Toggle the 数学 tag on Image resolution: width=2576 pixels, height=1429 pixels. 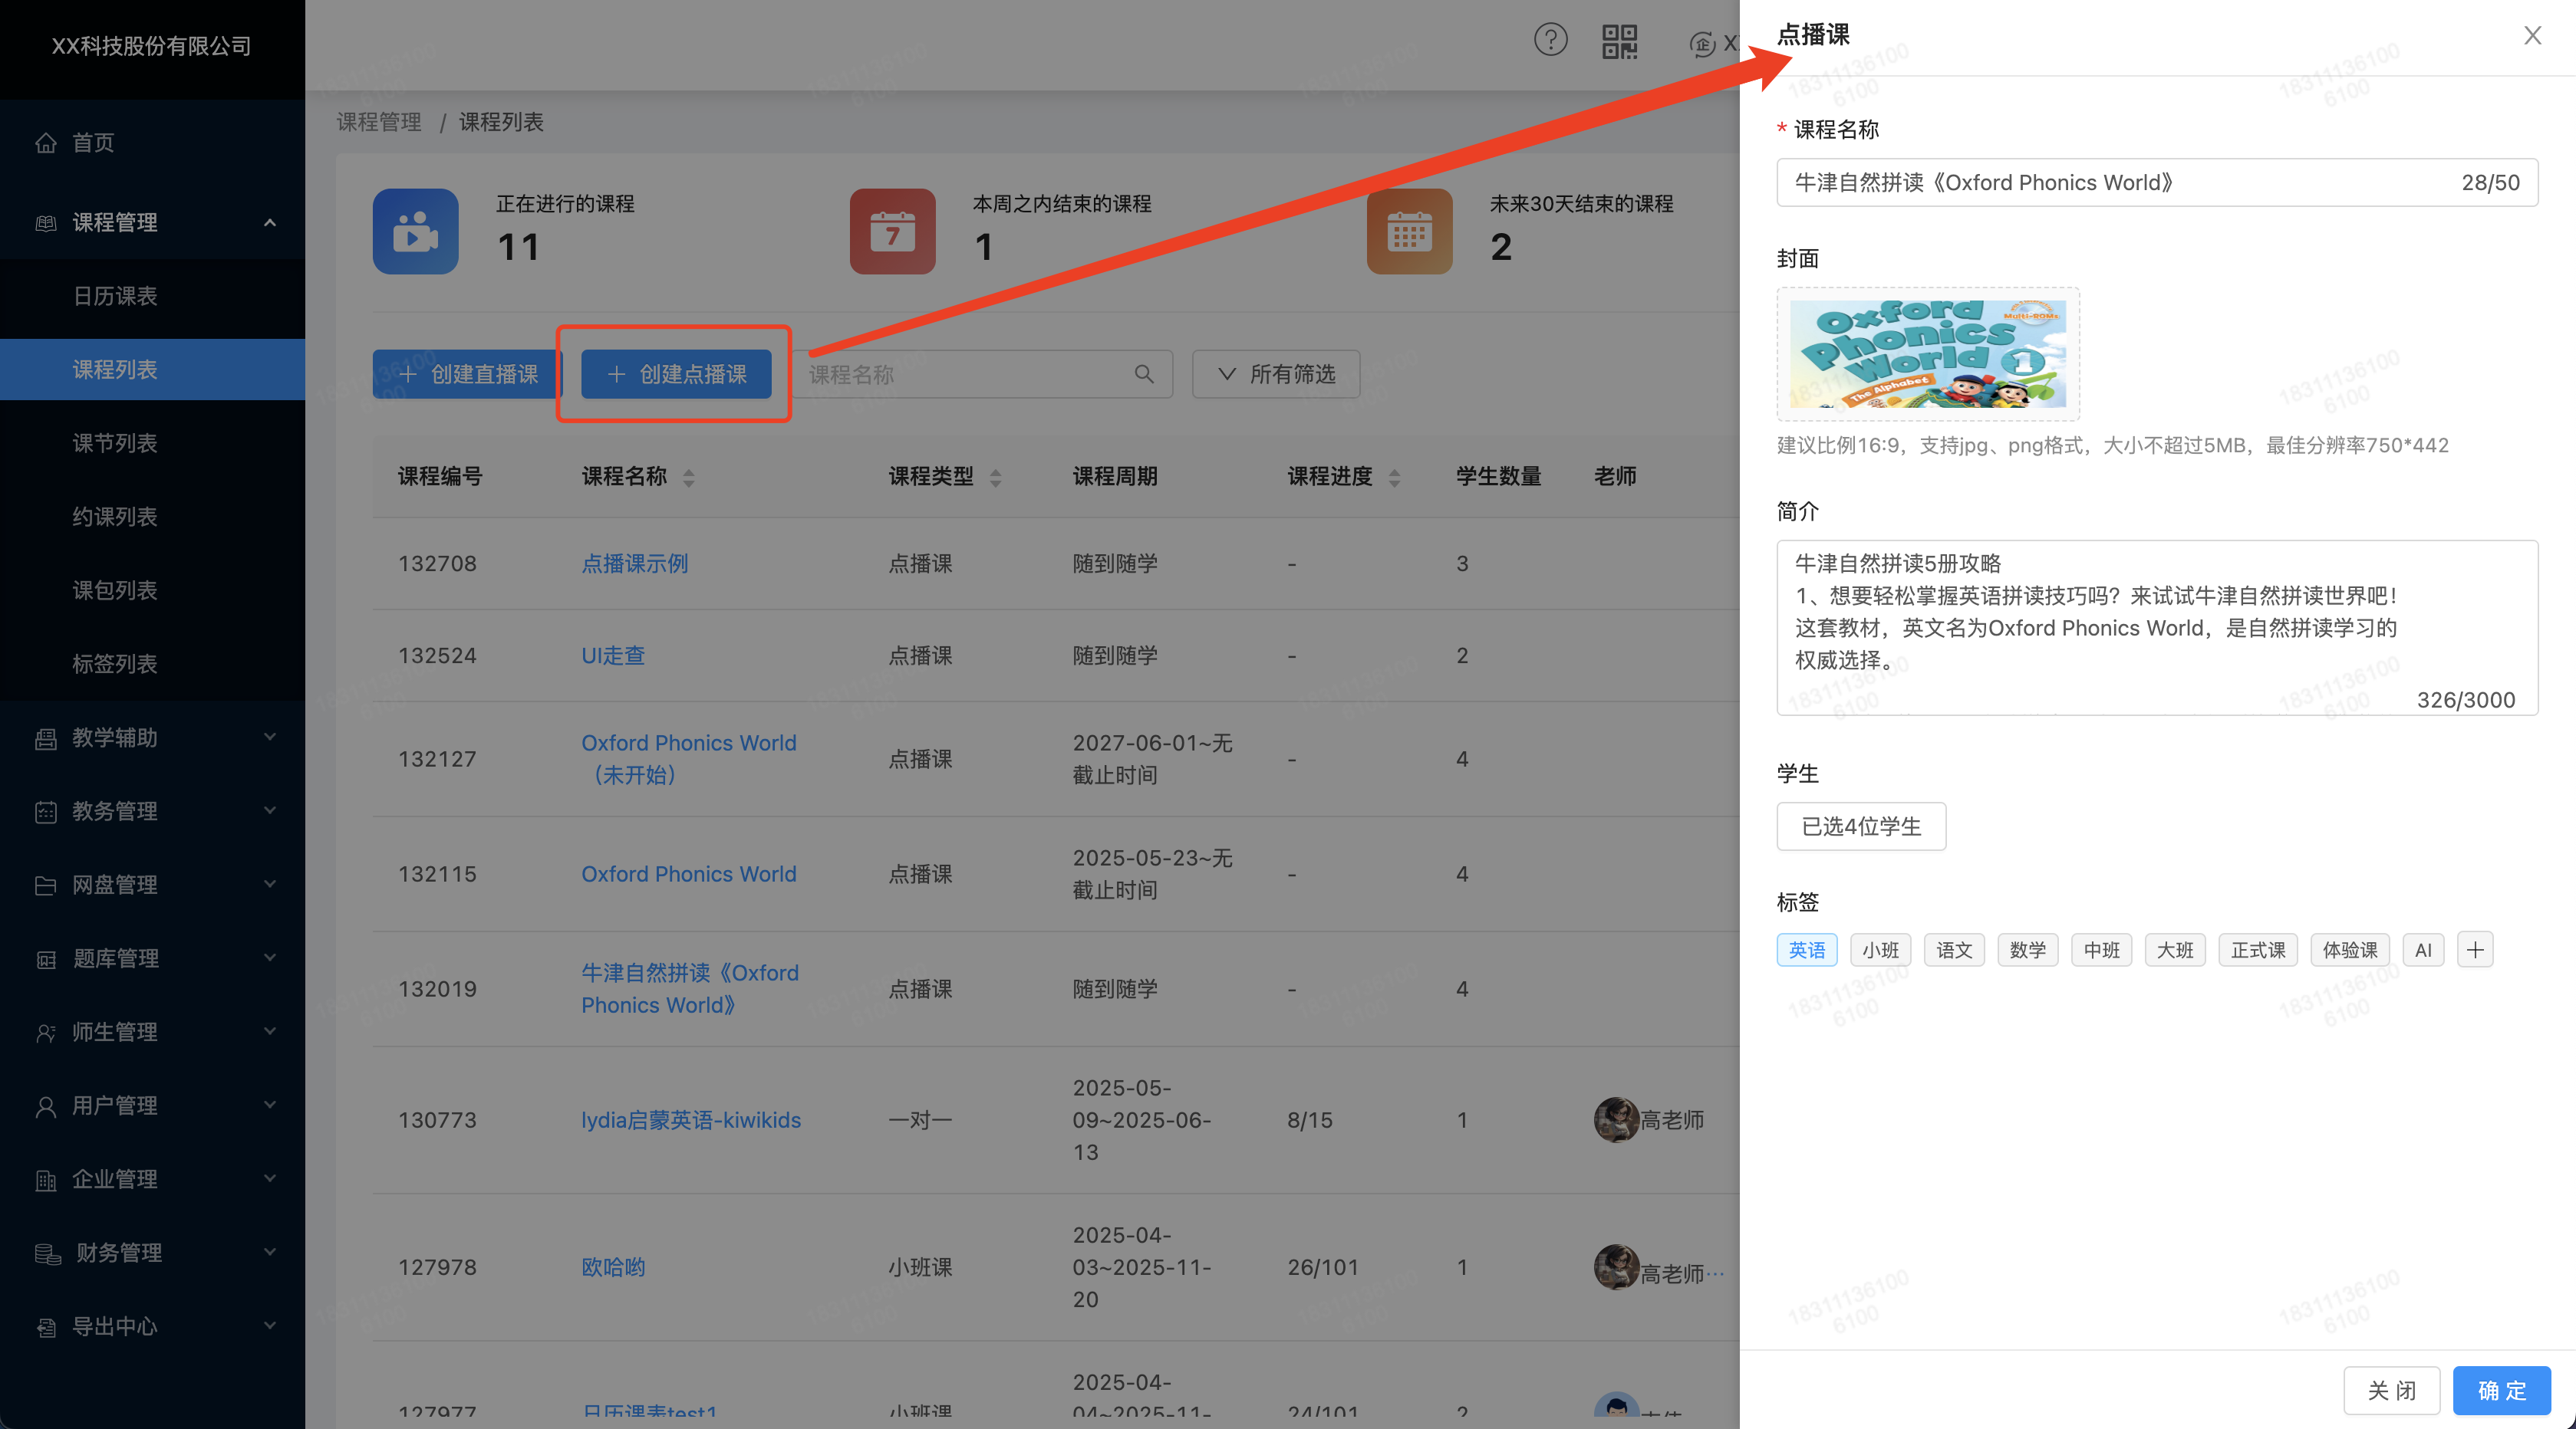click(2027, 949)
